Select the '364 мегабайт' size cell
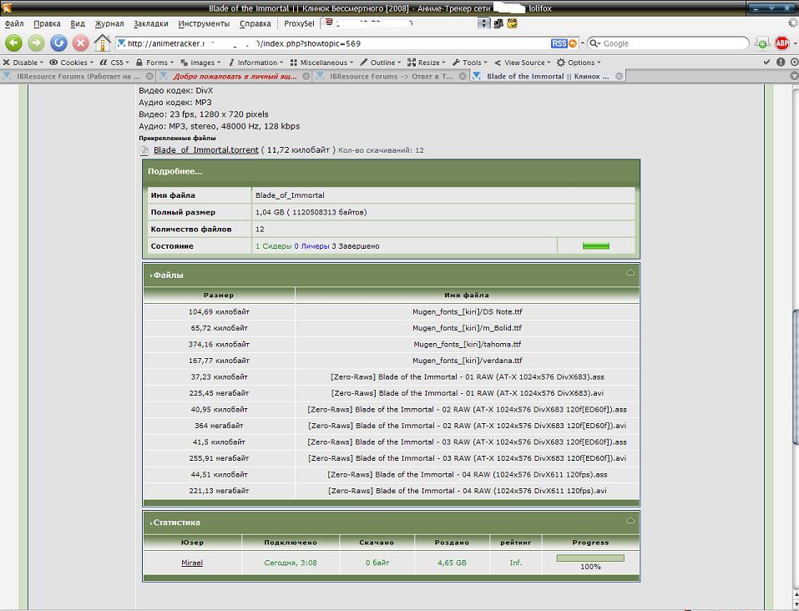This screenshot has width=799, height=611. point(219,426)
